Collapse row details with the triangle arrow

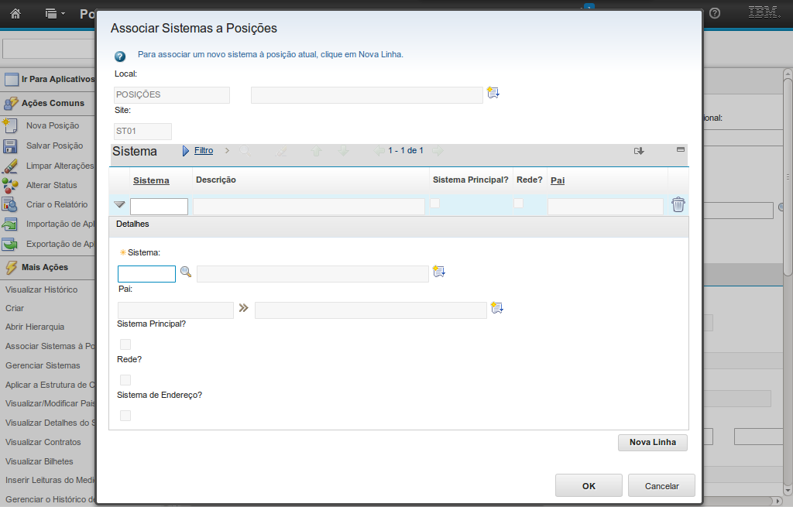119,205
